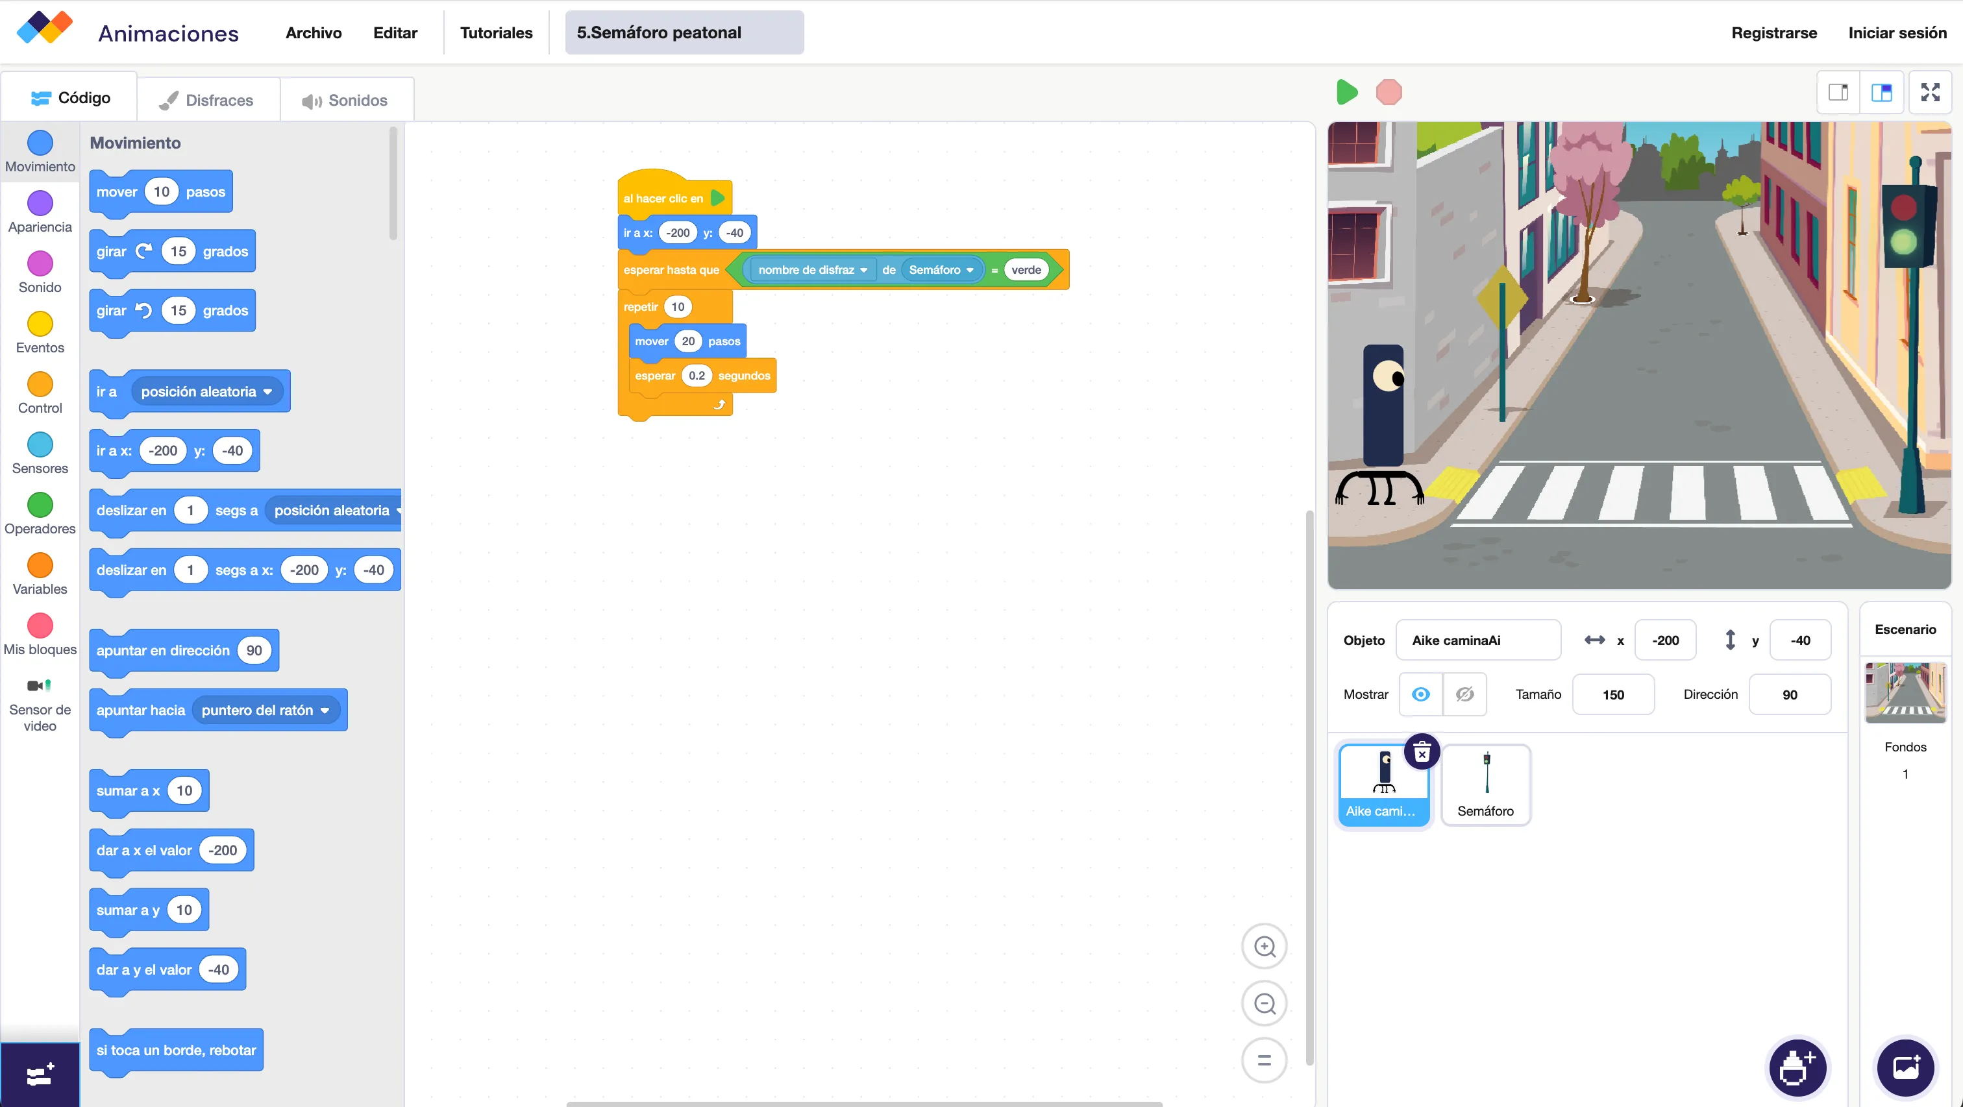Screen dimensions: 1963x1107
Task: Select the blue Movimiento category circle
Action: coord(40,143)
